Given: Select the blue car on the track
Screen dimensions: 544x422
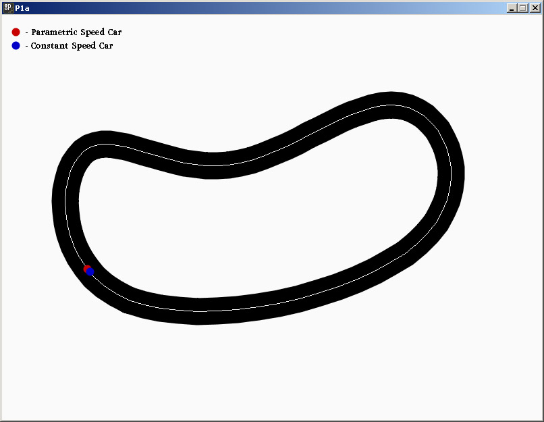Looking at the screenshot, I should [90, 271].
